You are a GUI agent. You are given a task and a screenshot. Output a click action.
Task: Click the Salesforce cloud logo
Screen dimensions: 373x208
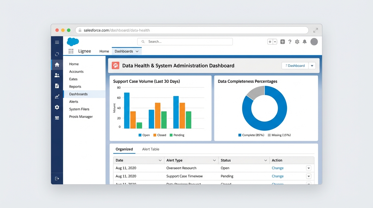point(73,41)
